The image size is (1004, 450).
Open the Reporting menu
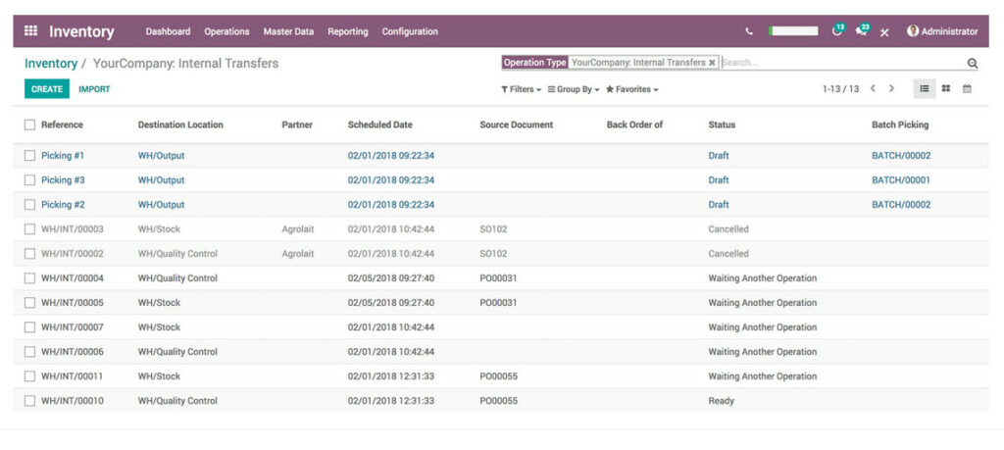[348, 31]
